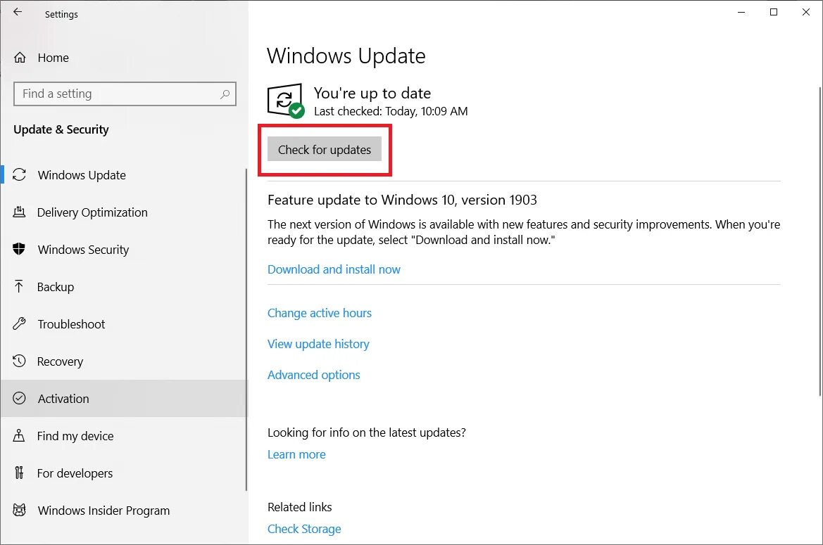
Task: Open the Backup section
Action: [124, 287]
